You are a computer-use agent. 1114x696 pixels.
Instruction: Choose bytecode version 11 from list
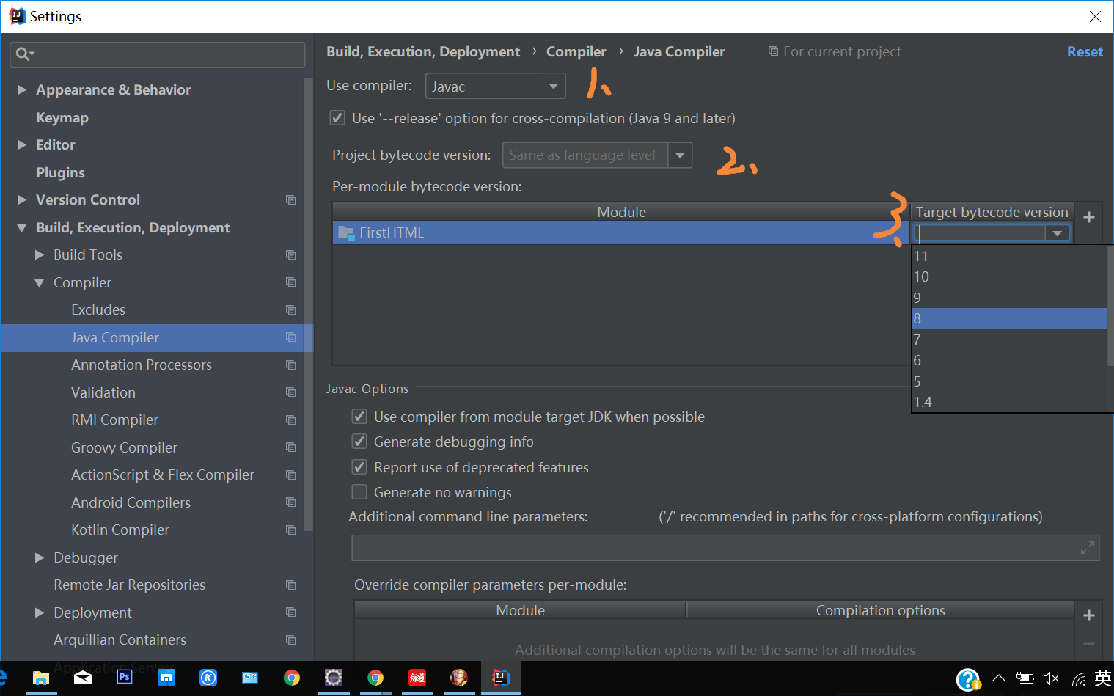point(1009,256)
